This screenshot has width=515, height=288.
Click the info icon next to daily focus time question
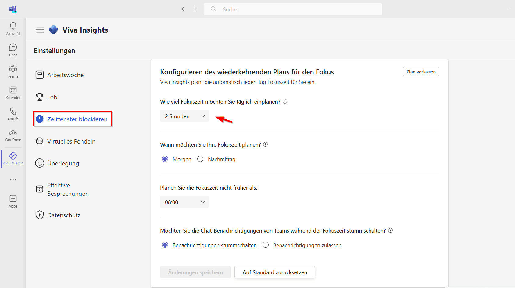pos(285,101)
